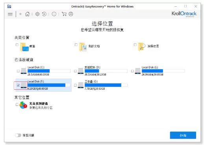
Task: Click the lost partition pie chart icon
Action: (x=23, y=105)
